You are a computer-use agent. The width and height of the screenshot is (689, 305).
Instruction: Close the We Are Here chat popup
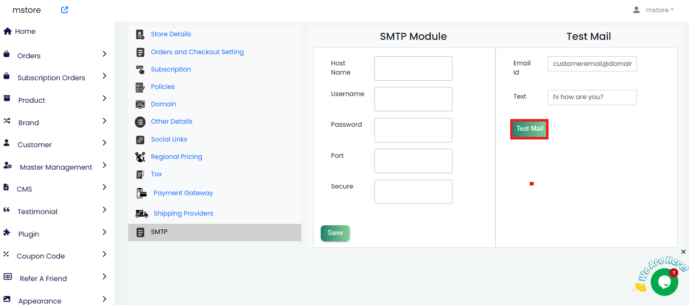[683, 252]
